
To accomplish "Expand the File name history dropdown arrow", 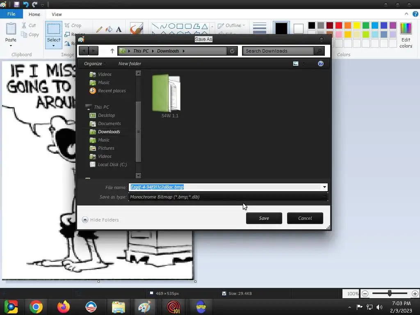I will coord(324,187).
